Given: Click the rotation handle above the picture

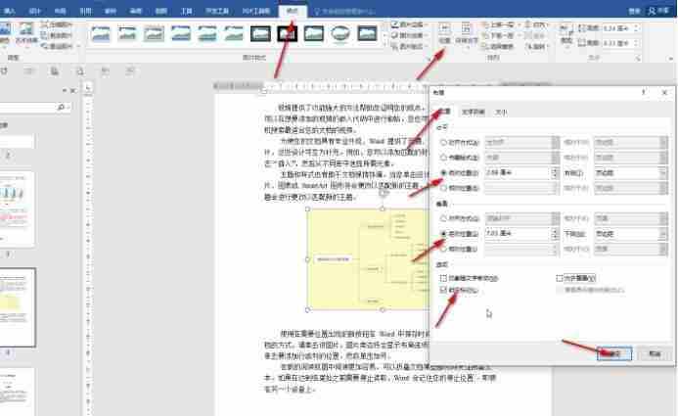Looking at the screenshot, I should coord(383,193).
